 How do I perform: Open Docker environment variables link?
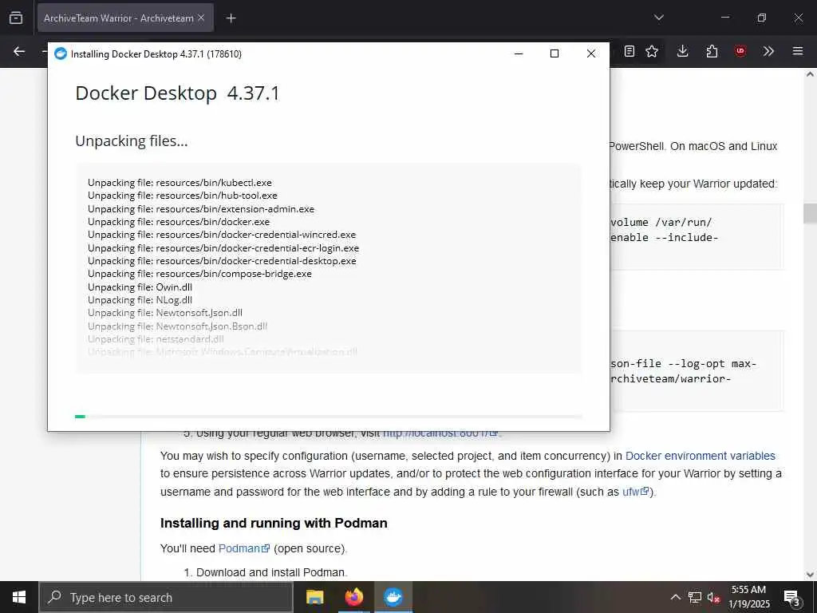701,456
